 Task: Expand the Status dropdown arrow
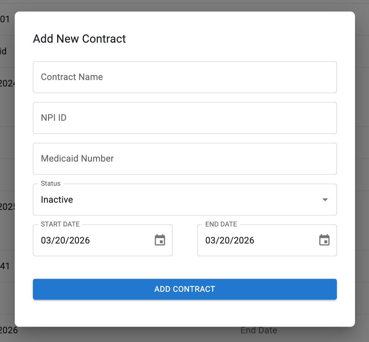[325, 200]
